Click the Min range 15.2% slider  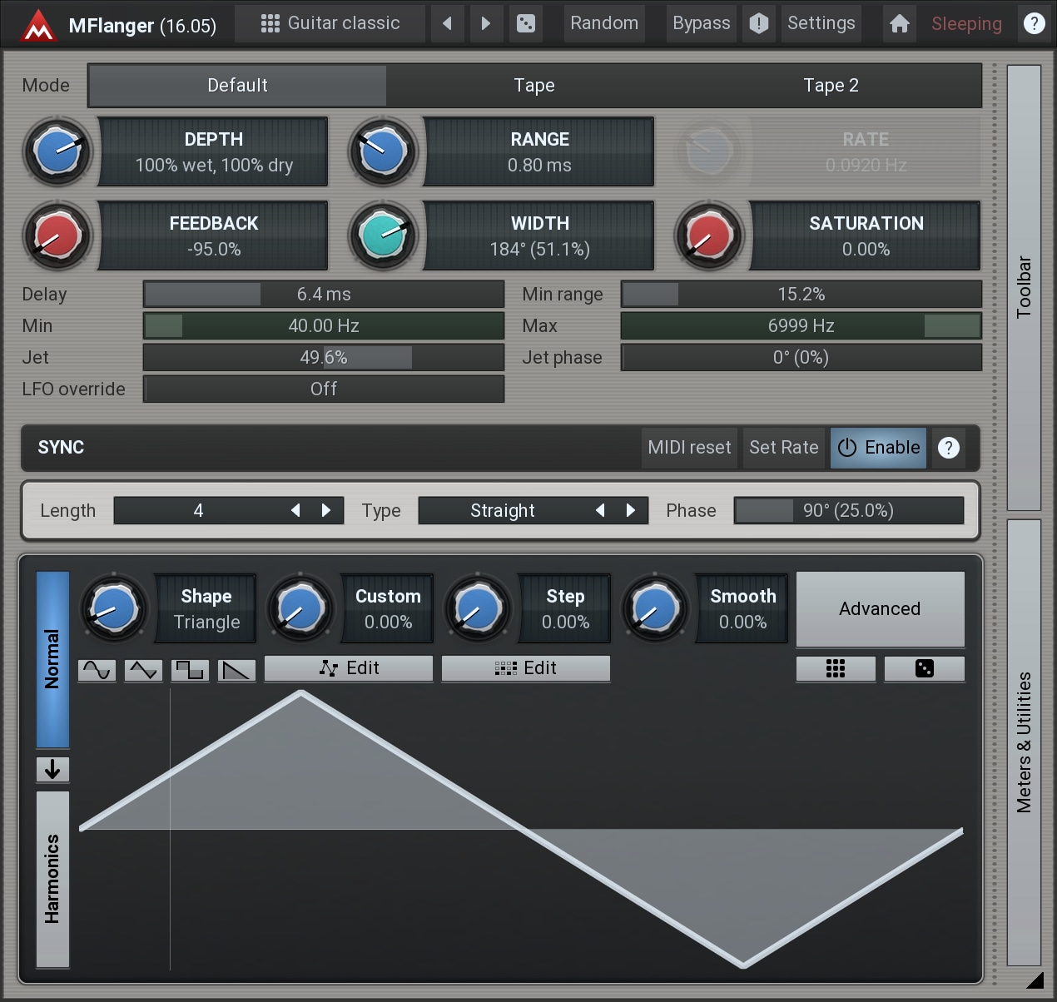(x=801, y=294)
